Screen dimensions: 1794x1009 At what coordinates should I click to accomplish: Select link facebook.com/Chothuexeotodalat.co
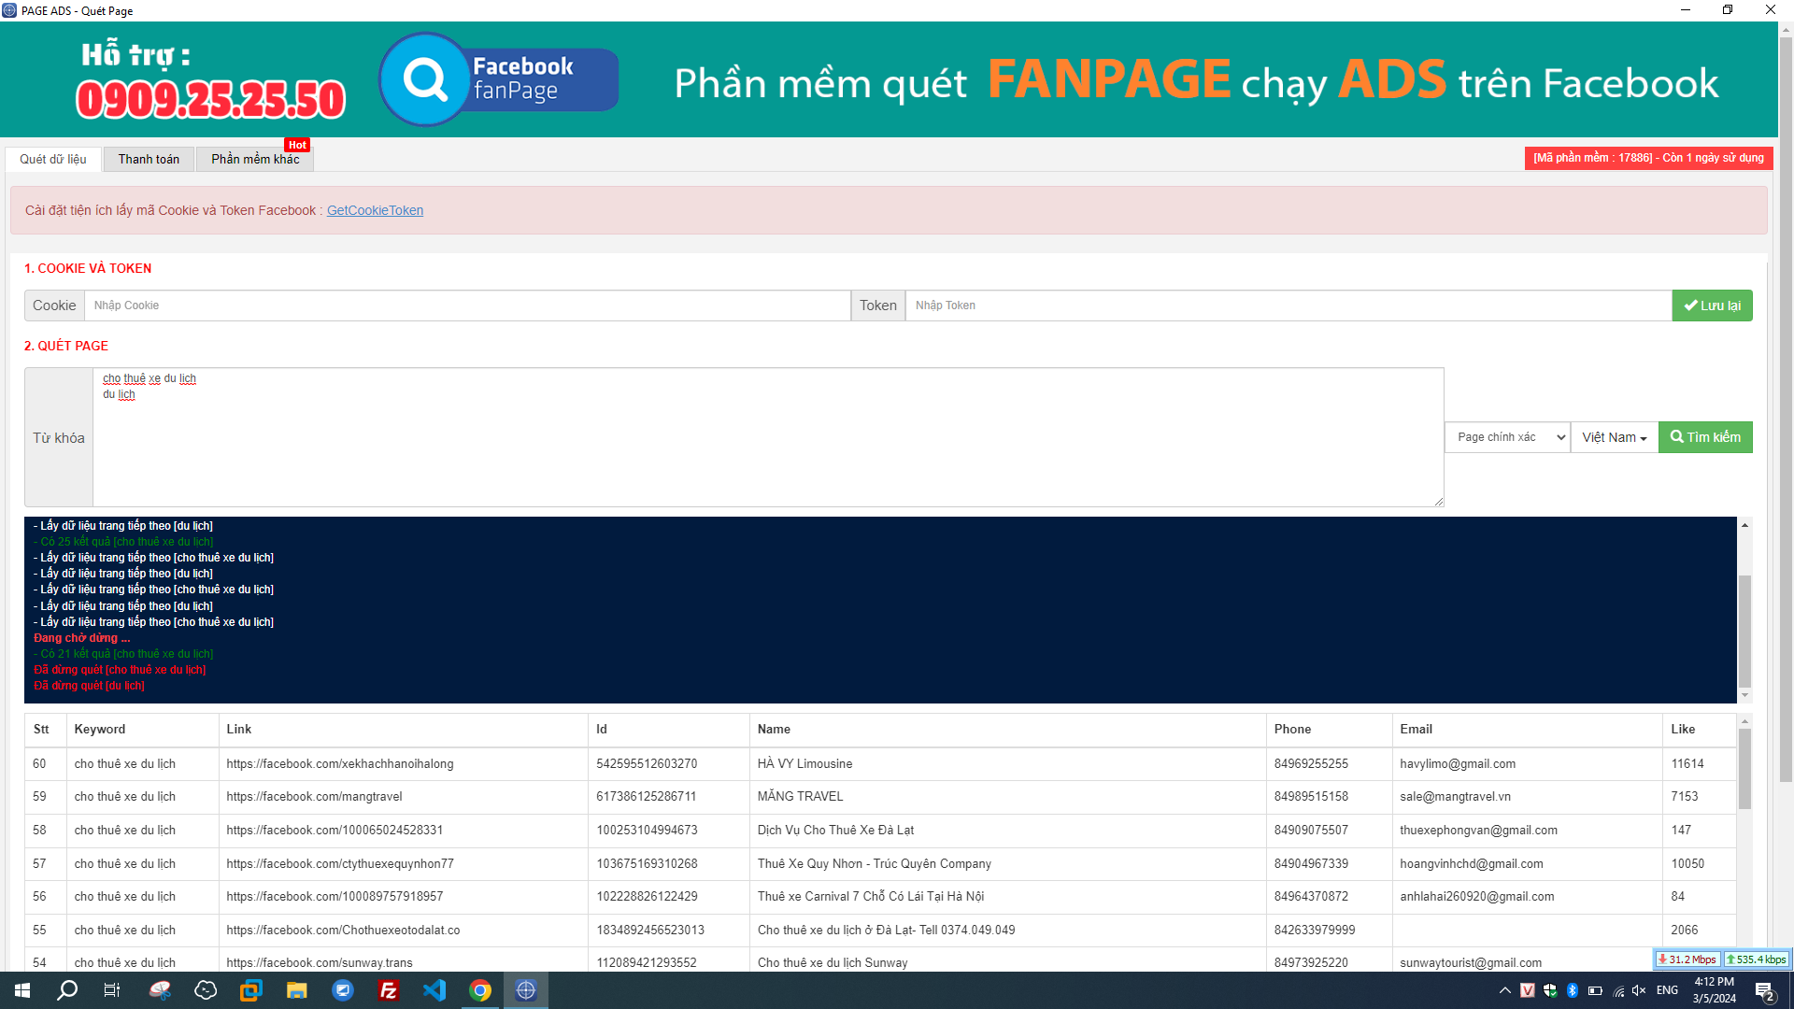tap(343, 931)
